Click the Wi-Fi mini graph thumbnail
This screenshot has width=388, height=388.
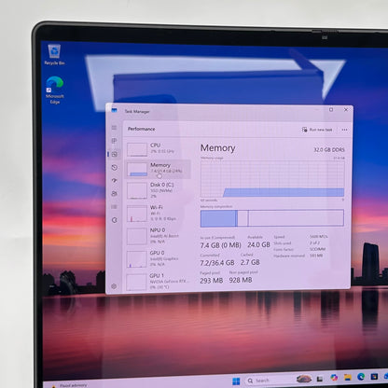137,214
